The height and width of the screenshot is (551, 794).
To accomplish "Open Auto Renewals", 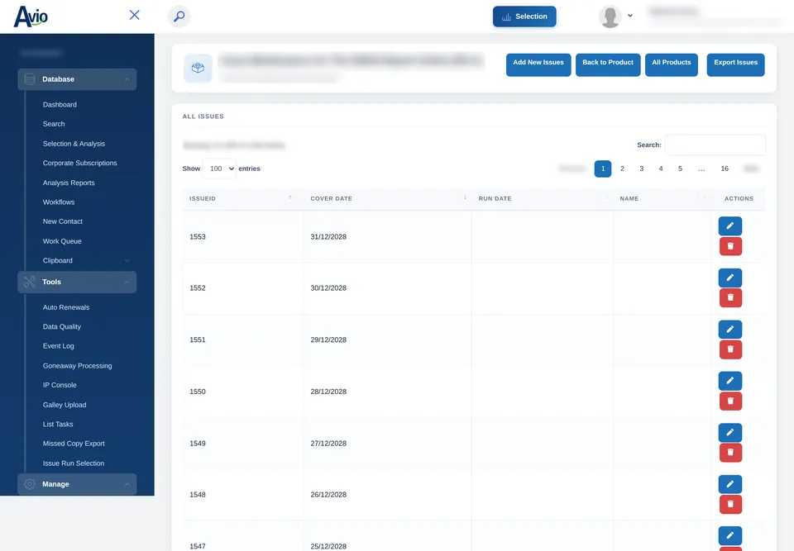I will (66, 307).
